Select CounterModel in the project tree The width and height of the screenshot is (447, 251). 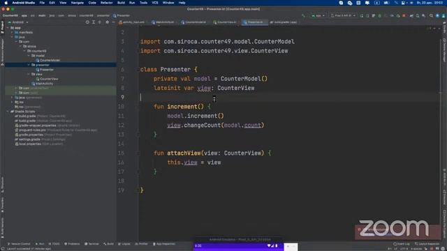click(x=48, y=61)
